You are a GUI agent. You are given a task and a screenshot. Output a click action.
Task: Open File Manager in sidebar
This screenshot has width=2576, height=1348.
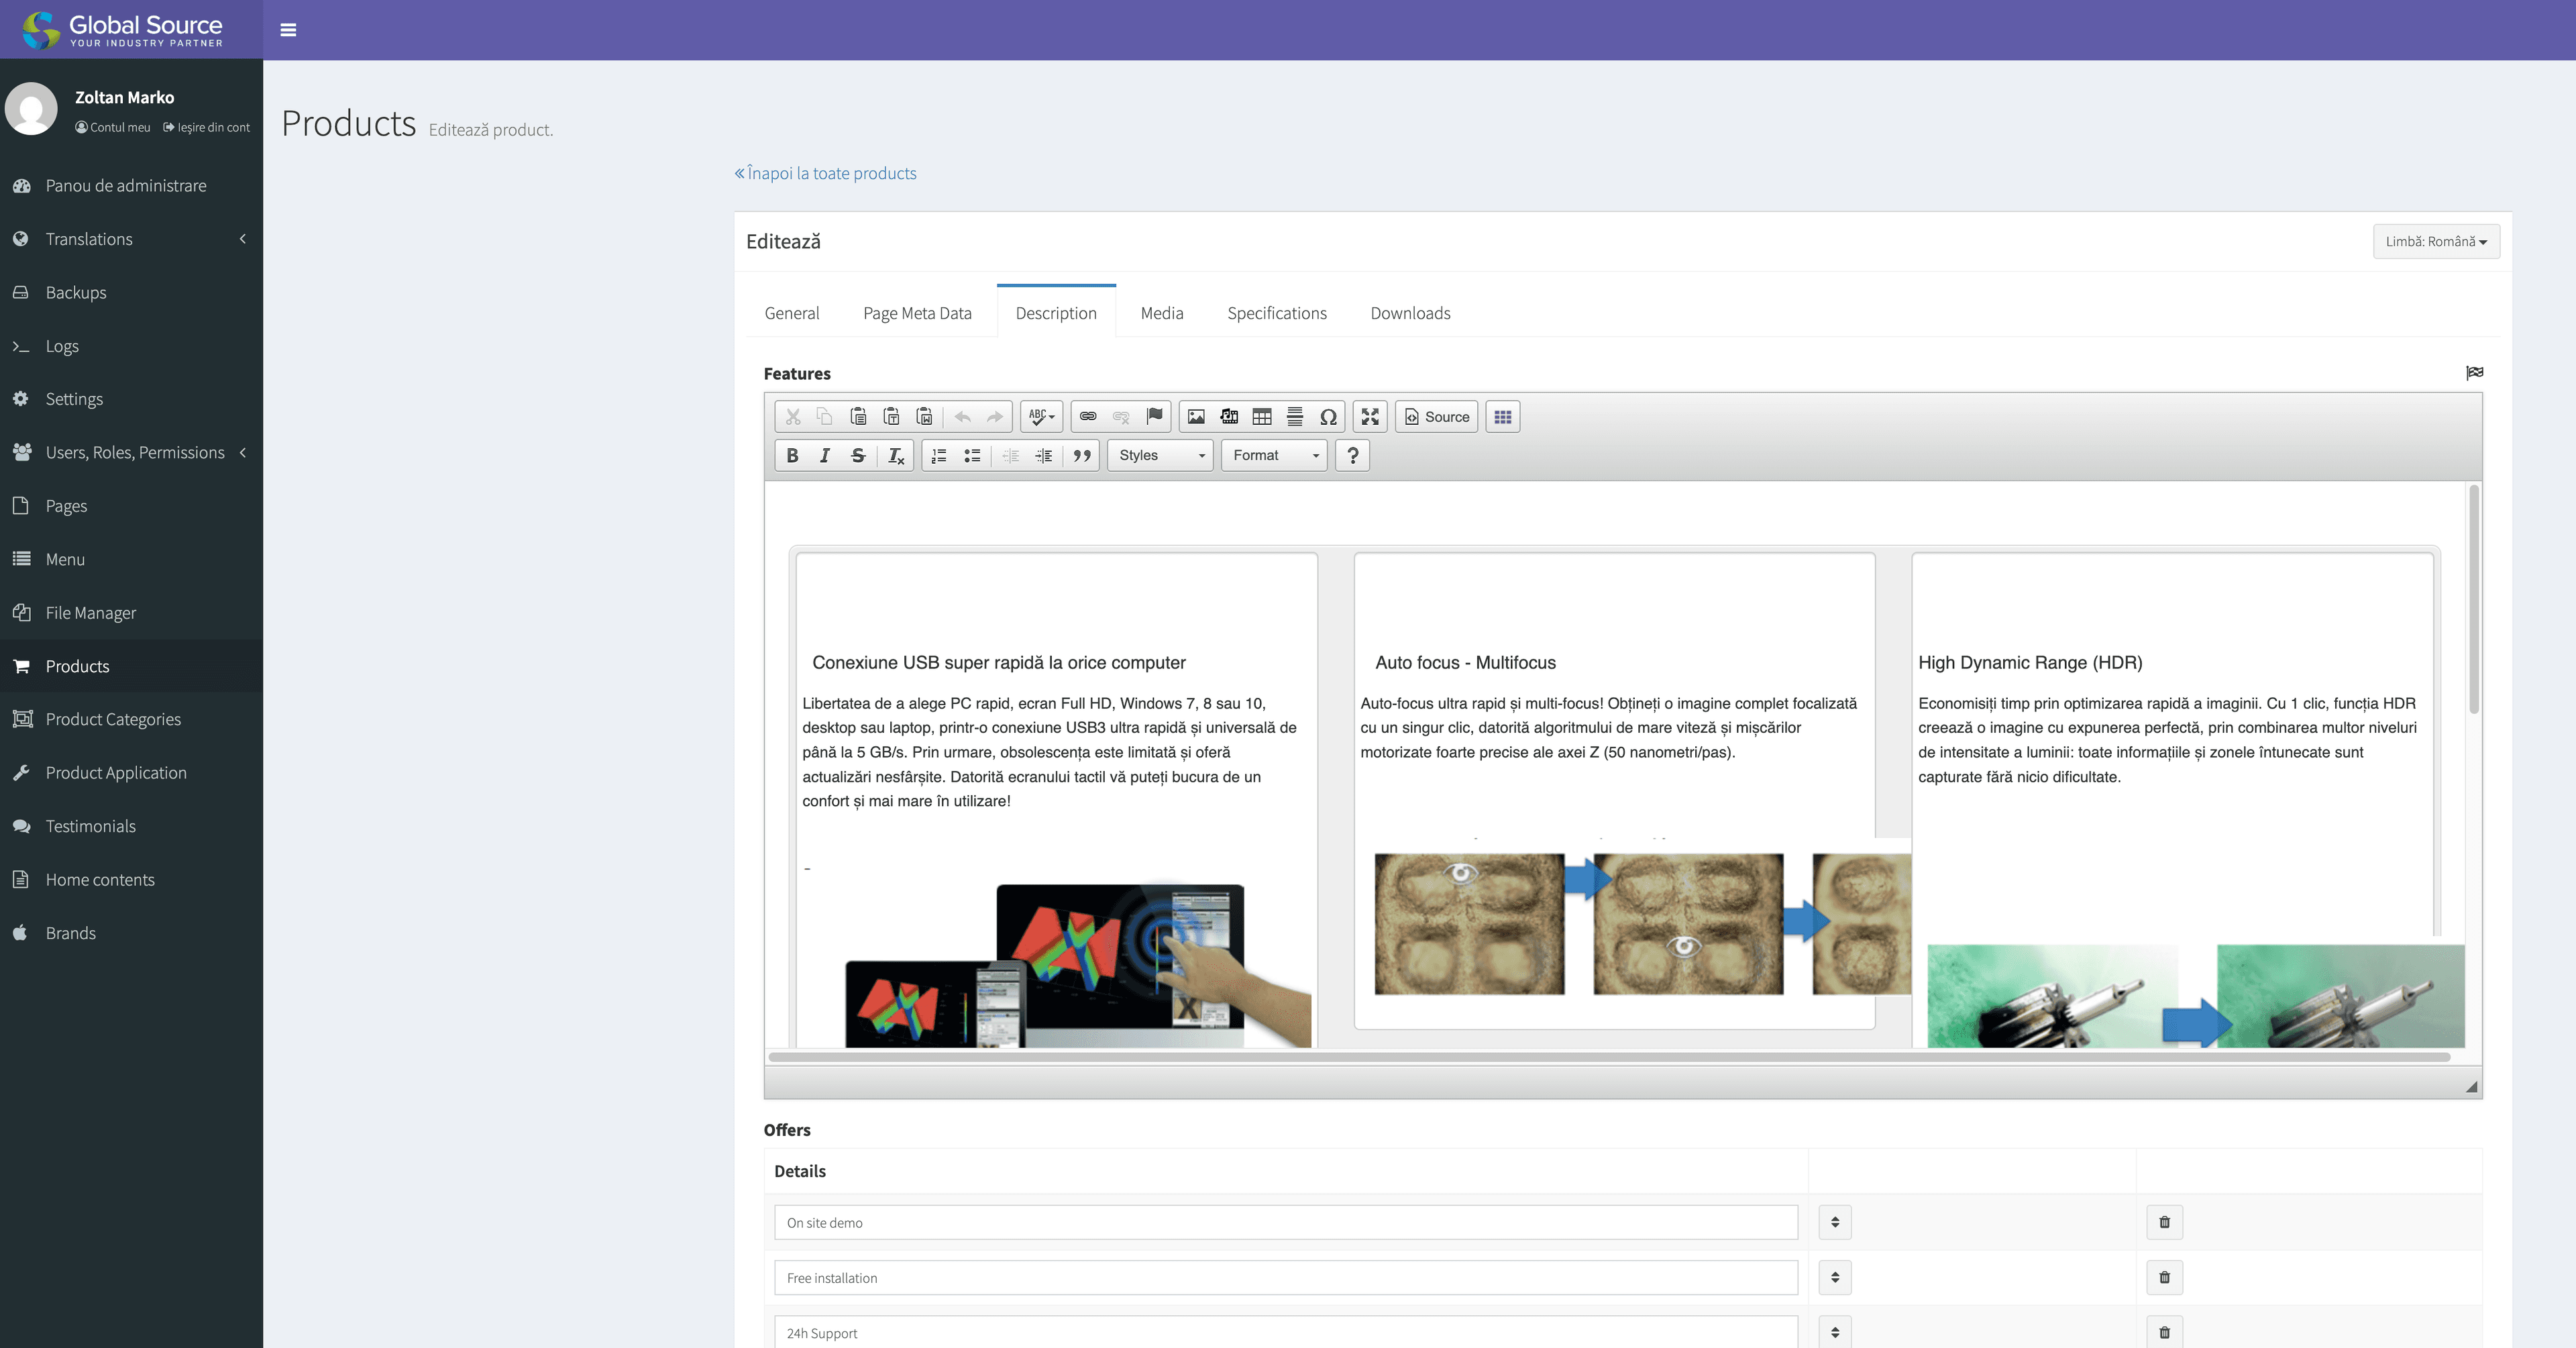pos(131,613)
